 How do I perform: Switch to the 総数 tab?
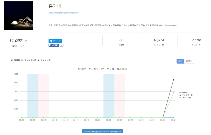(x=180, y=61)
